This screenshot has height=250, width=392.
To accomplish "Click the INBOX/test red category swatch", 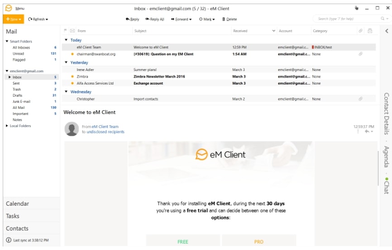I will (x=313, y=47).
